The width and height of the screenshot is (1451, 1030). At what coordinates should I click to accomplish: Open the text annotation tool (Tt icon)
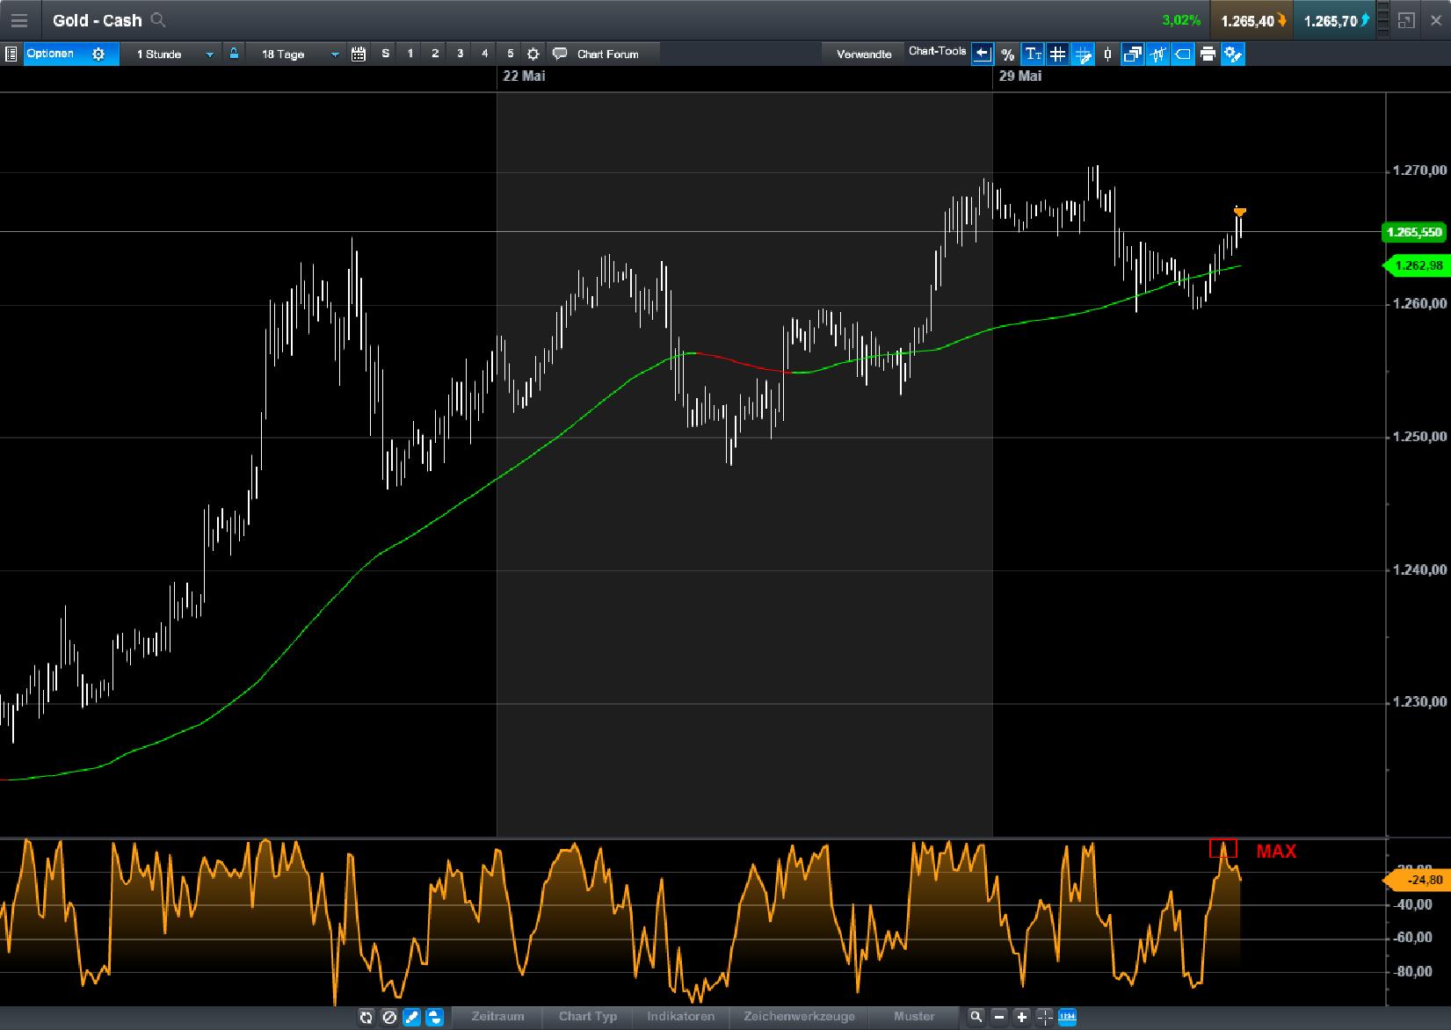click(1032, 54)
